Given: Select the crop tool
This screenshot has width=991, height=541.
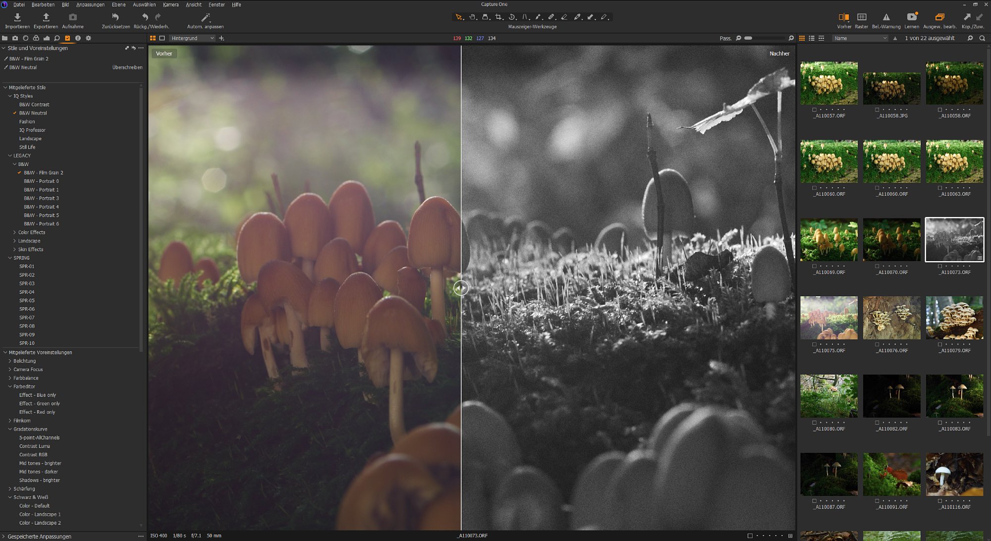Looking at the screenshot, I should (x=499, y=17).
